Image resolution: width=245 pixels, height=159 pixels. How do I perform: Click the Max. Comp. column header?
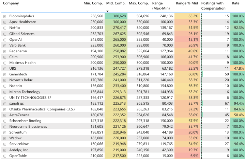139,3
